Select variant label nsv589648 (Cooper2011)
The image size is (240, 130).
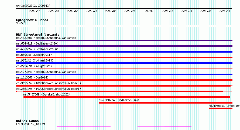34,55
